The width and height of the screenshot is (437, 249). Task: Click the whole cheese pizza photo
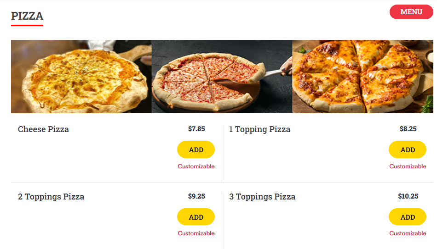[x=81, y=77]
